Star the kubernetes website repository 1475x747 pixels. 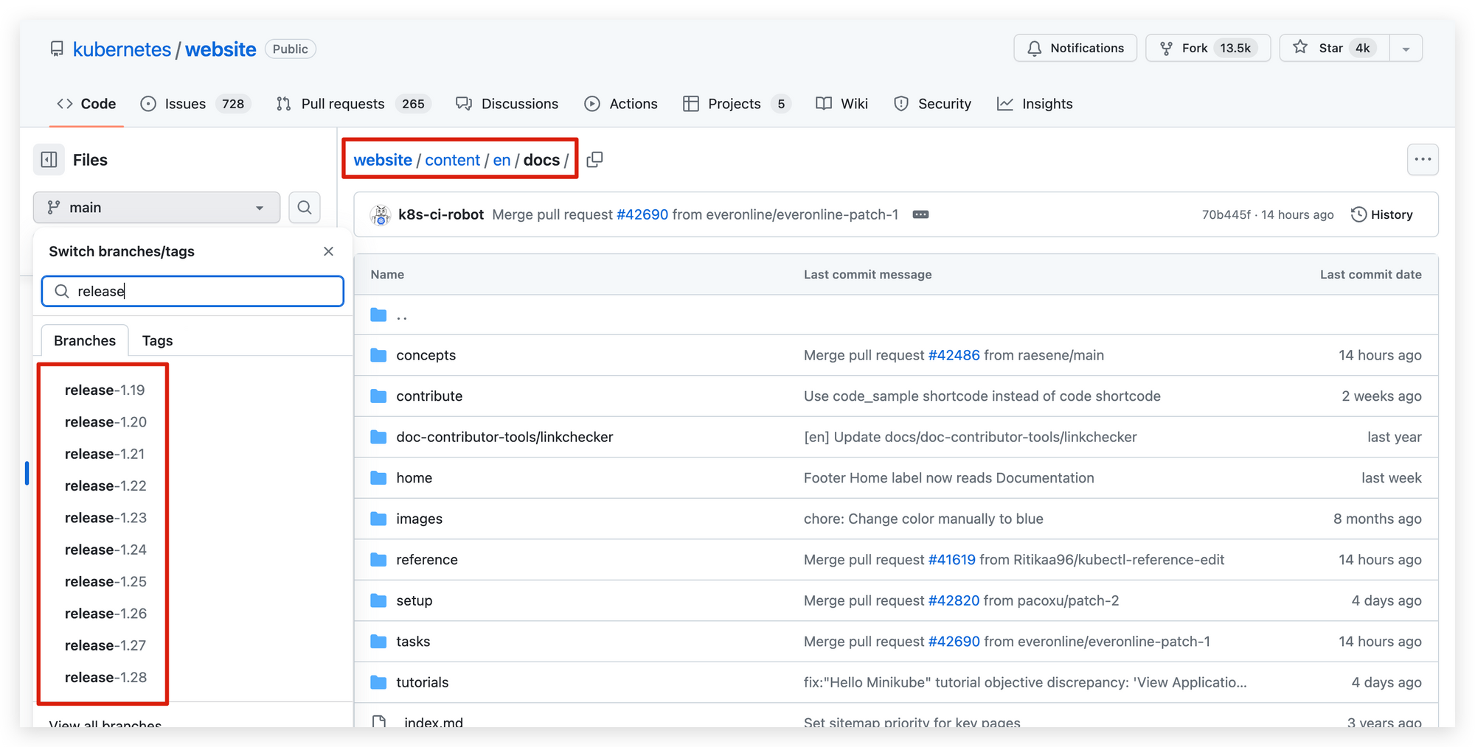1334,48
